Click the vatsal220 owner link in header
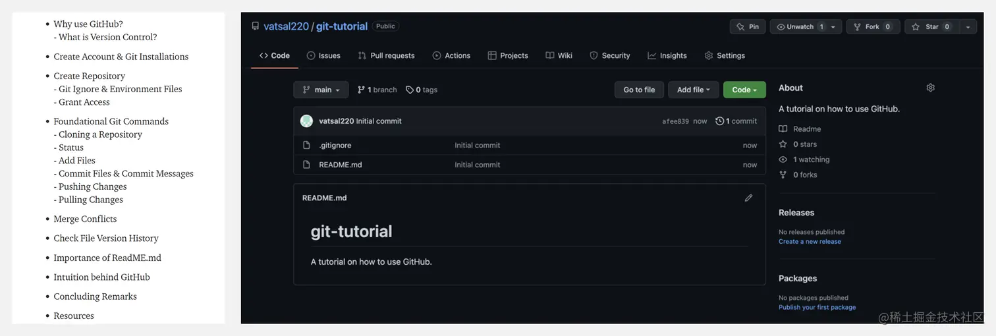Image resolution: width=996 pixels, height=336 pixels. click(x=286, y=26)
